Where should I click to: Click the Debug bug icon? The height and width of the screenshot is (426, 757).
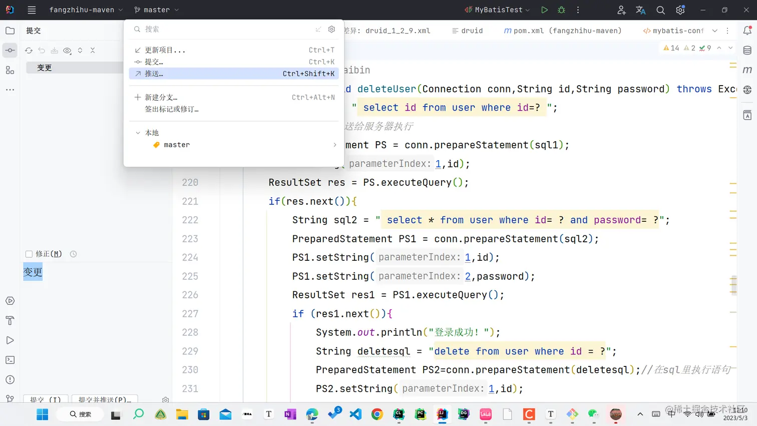coord(561,10)
